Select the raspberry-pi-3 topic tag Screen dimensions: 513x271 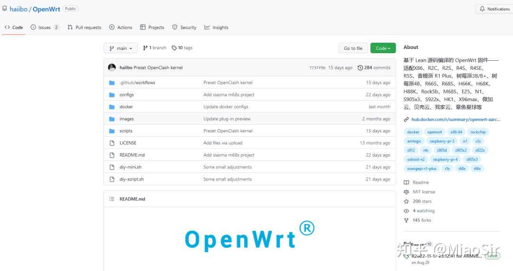[x=442, y=141]
